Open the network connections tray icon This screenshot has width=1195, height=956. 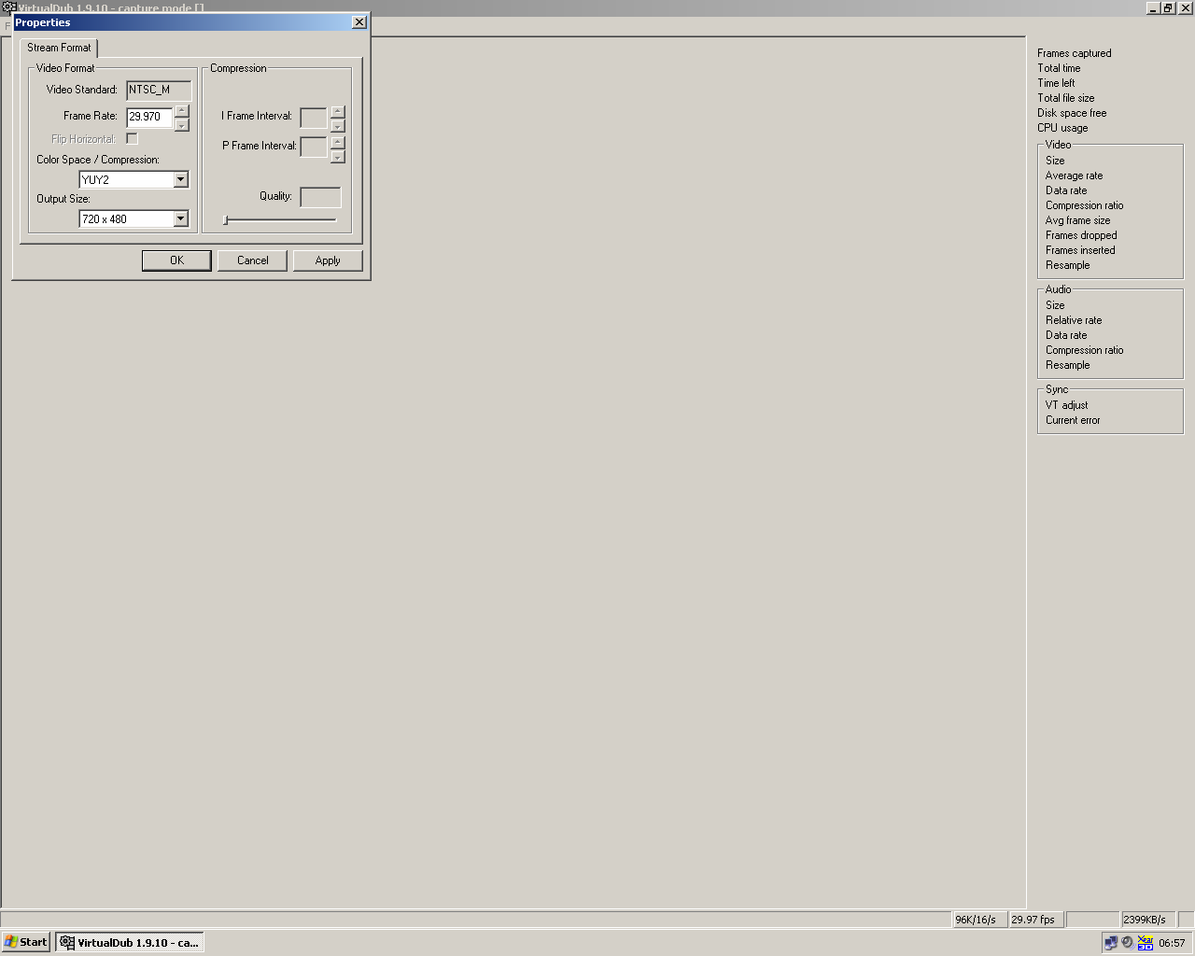(x=1111, y=943)
